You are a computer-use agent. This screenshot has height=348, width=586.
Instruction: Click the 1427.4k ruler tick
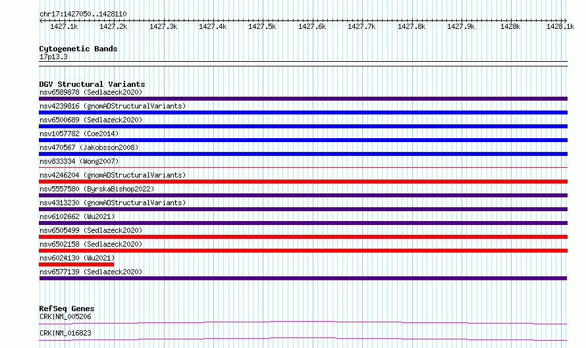213,26
